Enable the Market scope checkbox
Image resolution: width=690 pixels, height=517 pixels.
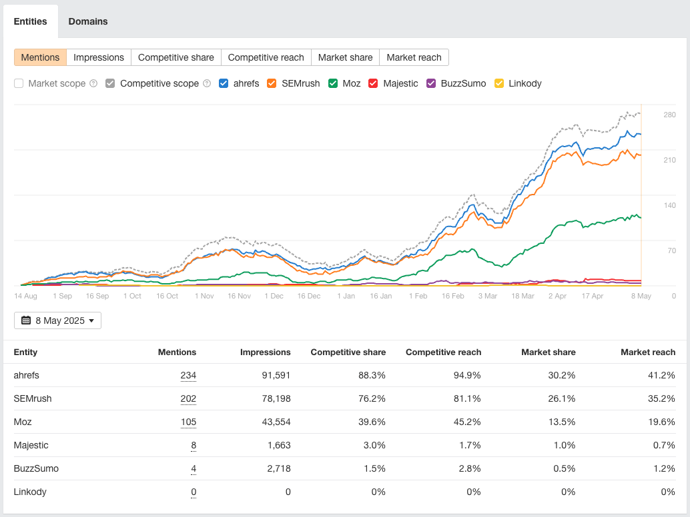(x=18, y=83)
